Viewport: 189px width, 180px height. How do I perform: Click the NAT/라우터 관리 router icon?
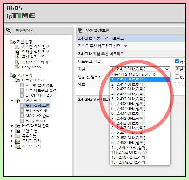17,126
